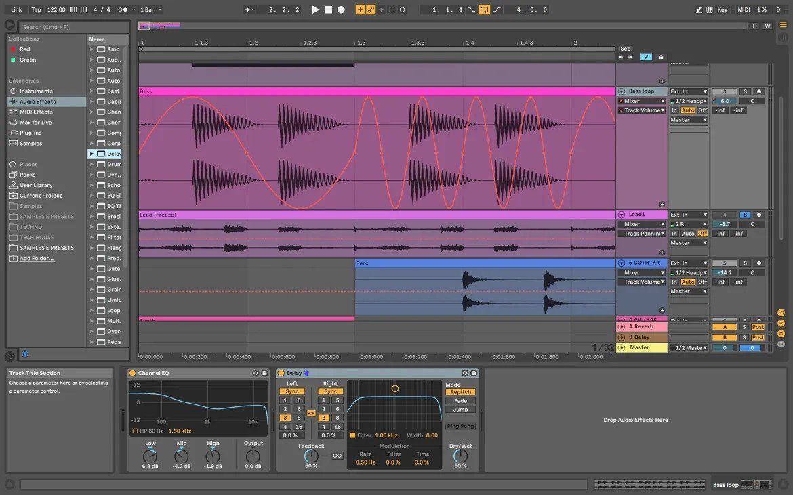Toggle the Delay Filter switch off
The width and height of the screenshot is (793, 495).
[x=352, y=435]
